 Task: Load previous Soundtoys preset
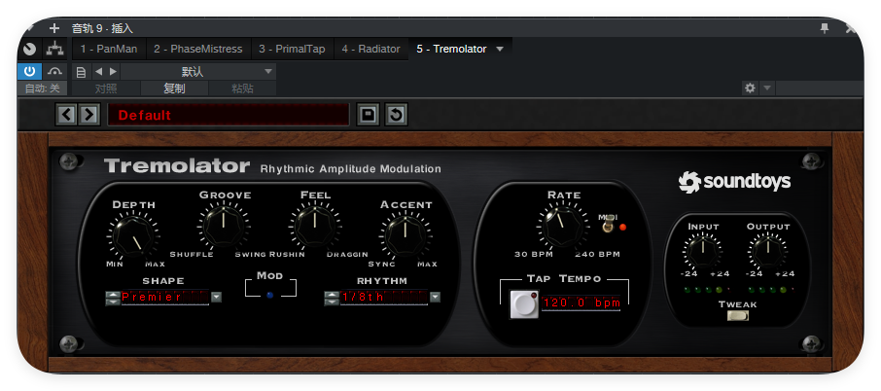click(x=67, y=115)
